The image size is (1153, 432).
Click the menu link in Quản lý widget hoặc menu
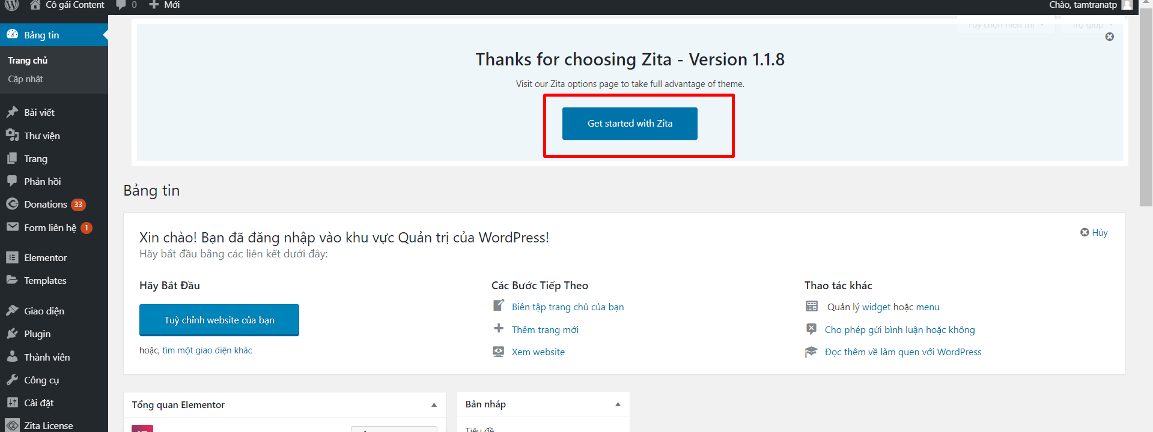(928, 307)
